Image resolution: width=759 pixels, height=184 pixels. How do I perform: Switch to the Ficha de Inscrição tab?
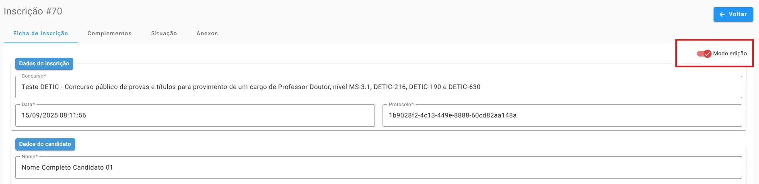[x=41, y=34]
